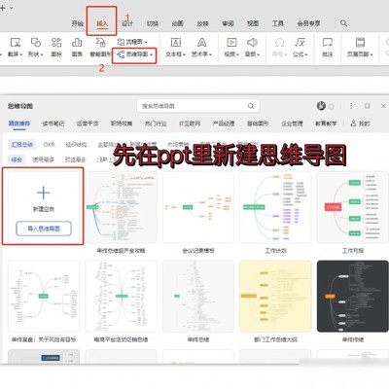The width and height of the screenshot is (389, 389).
Task: Switch to the 放映 ribbon tab
Action: point(202,23)
